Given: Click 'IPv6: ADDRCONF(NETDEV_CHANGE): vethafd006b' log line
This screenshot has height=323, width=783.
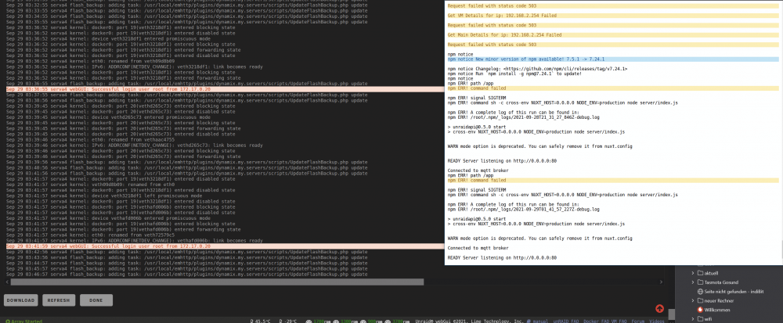Looking at the screenshot, I should (x=135, y=241).
